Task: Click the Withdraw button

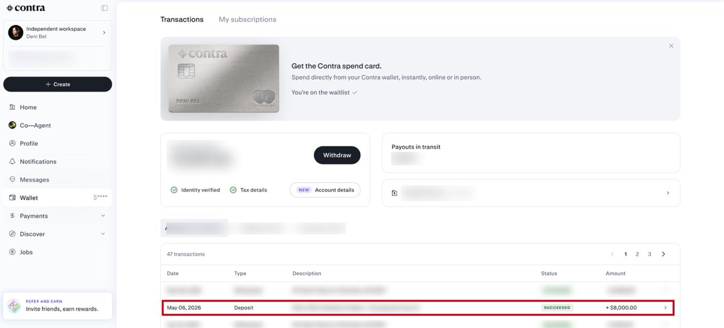Action: coord(337,155)
